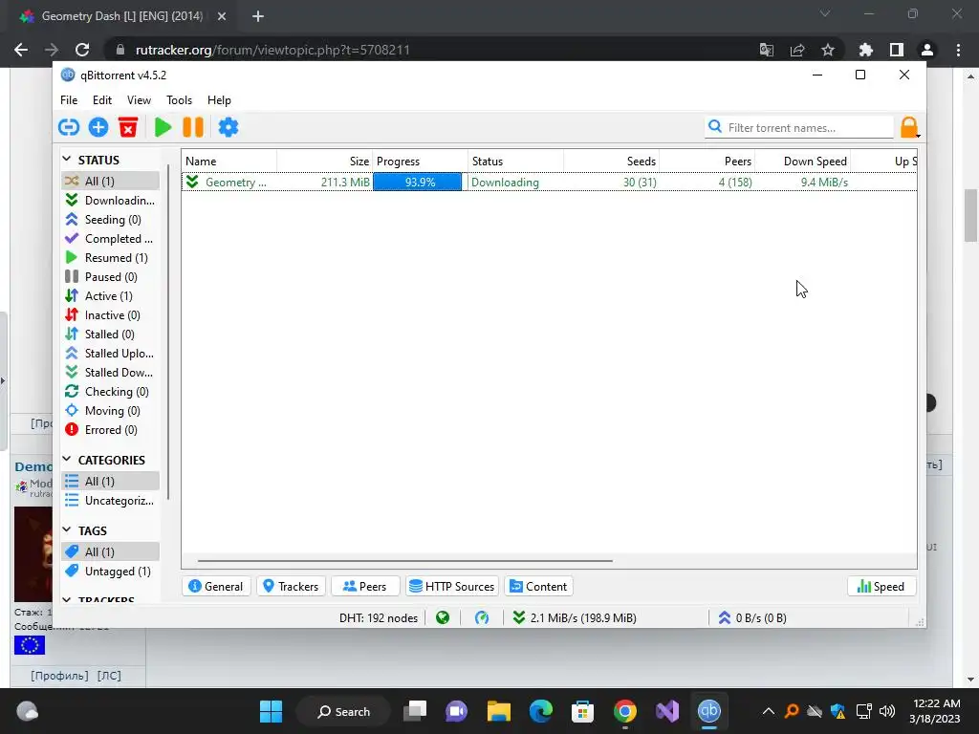Open the Peers tab

[x=365, y=586]
